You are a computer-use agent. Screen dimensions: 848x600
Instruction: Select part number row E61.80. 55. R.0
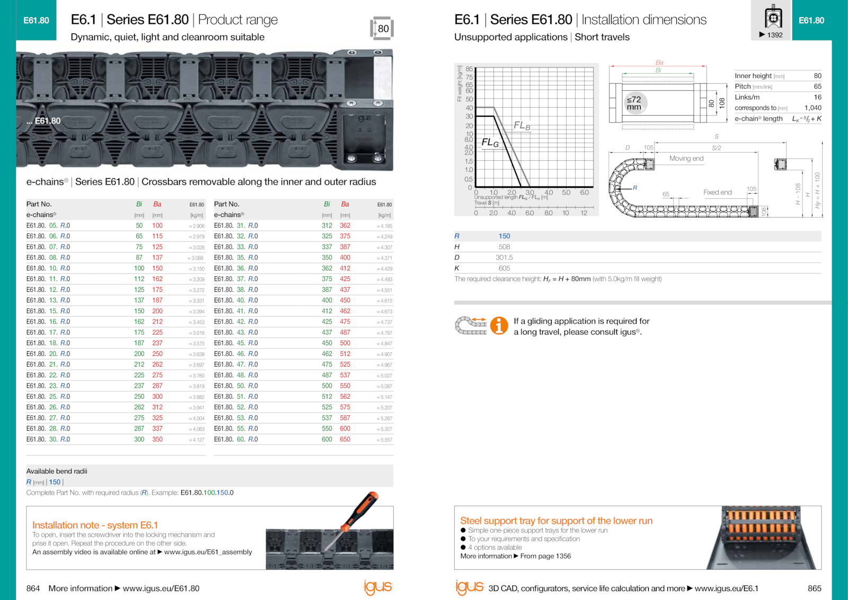tap(304, 429)
